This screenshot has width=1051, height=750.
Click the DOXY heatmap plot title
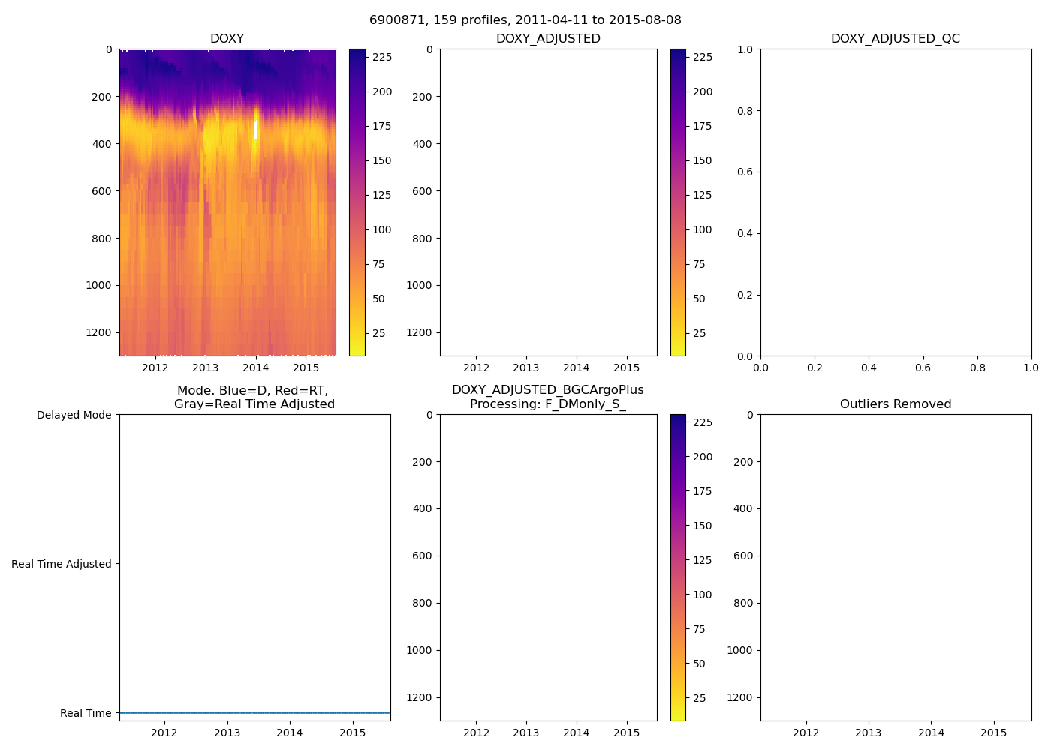[227, 39]
